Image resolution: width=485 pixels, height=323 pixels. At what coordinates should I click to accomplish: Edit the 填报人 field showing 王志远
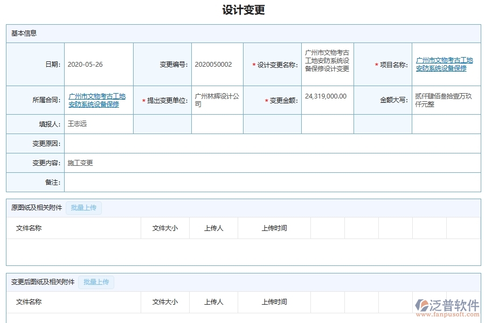click(97, 124)
